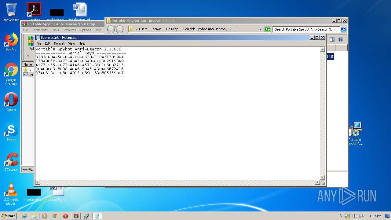
Task: Click serial key line starting 934E618B
Action: click(80, 73)
